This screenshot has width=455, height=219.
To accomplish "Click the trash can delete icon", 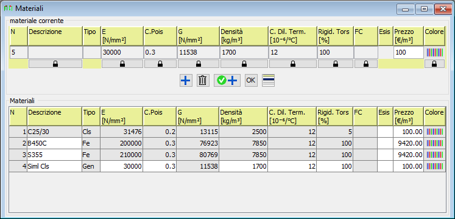I will click(x=202, y=81).
